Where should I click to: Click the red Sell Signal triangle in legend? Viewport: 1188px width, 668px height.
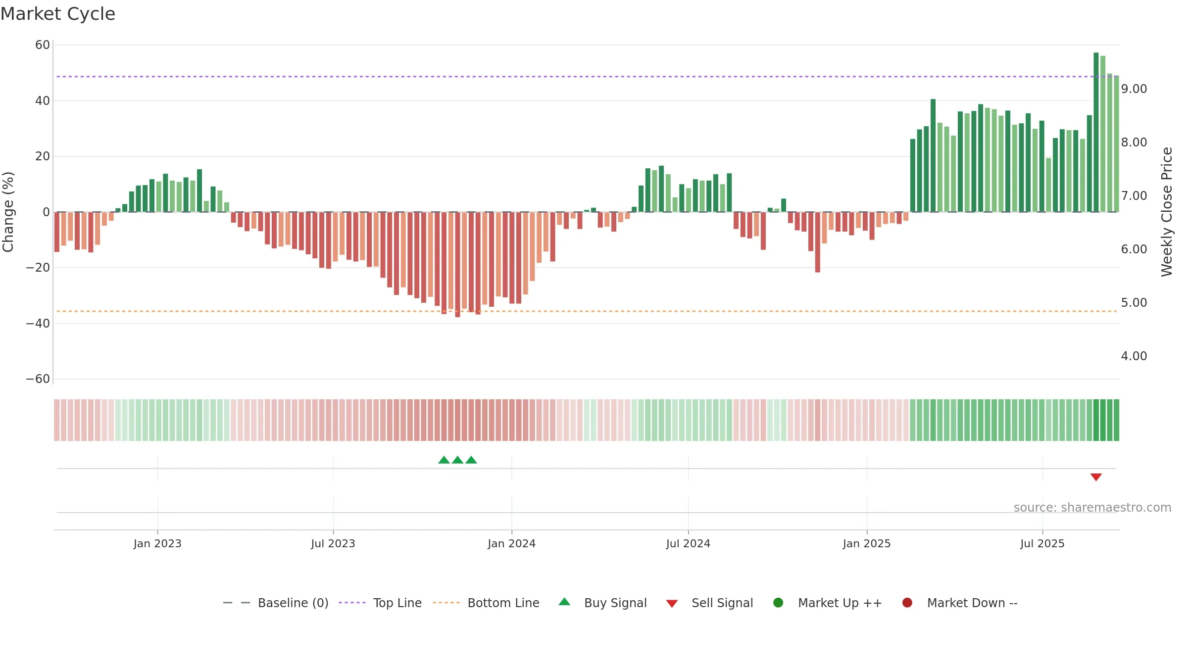pyautogui.click(x=672, y=604)
